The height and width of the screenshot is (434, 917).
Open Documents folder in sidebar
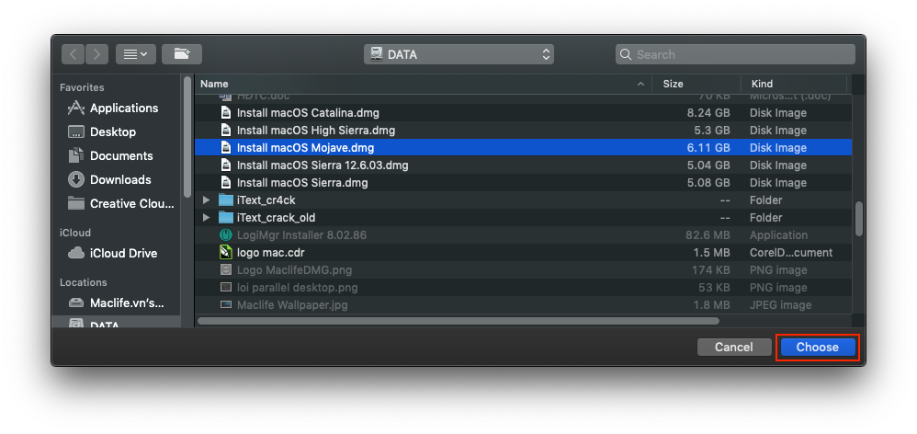(x=120, y=155)
